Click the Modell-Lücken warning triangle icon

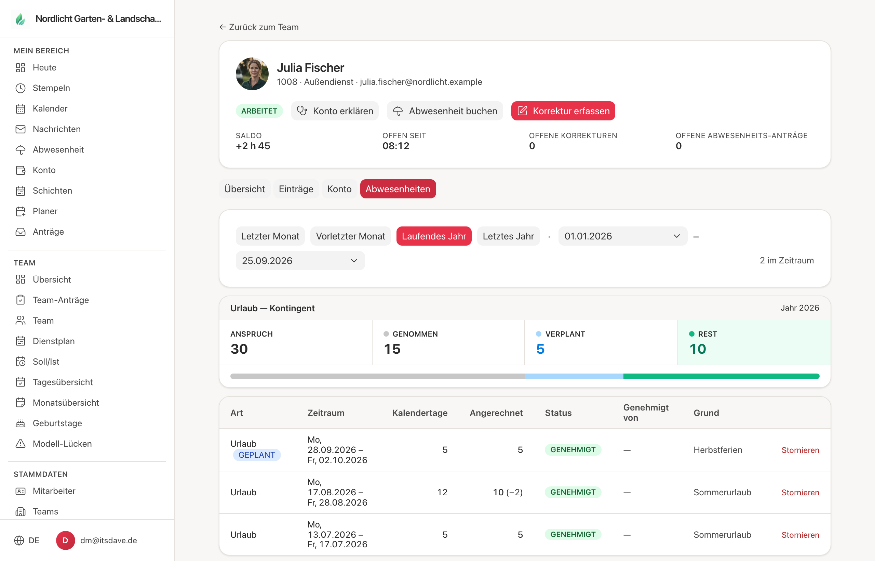pos(21,444)
